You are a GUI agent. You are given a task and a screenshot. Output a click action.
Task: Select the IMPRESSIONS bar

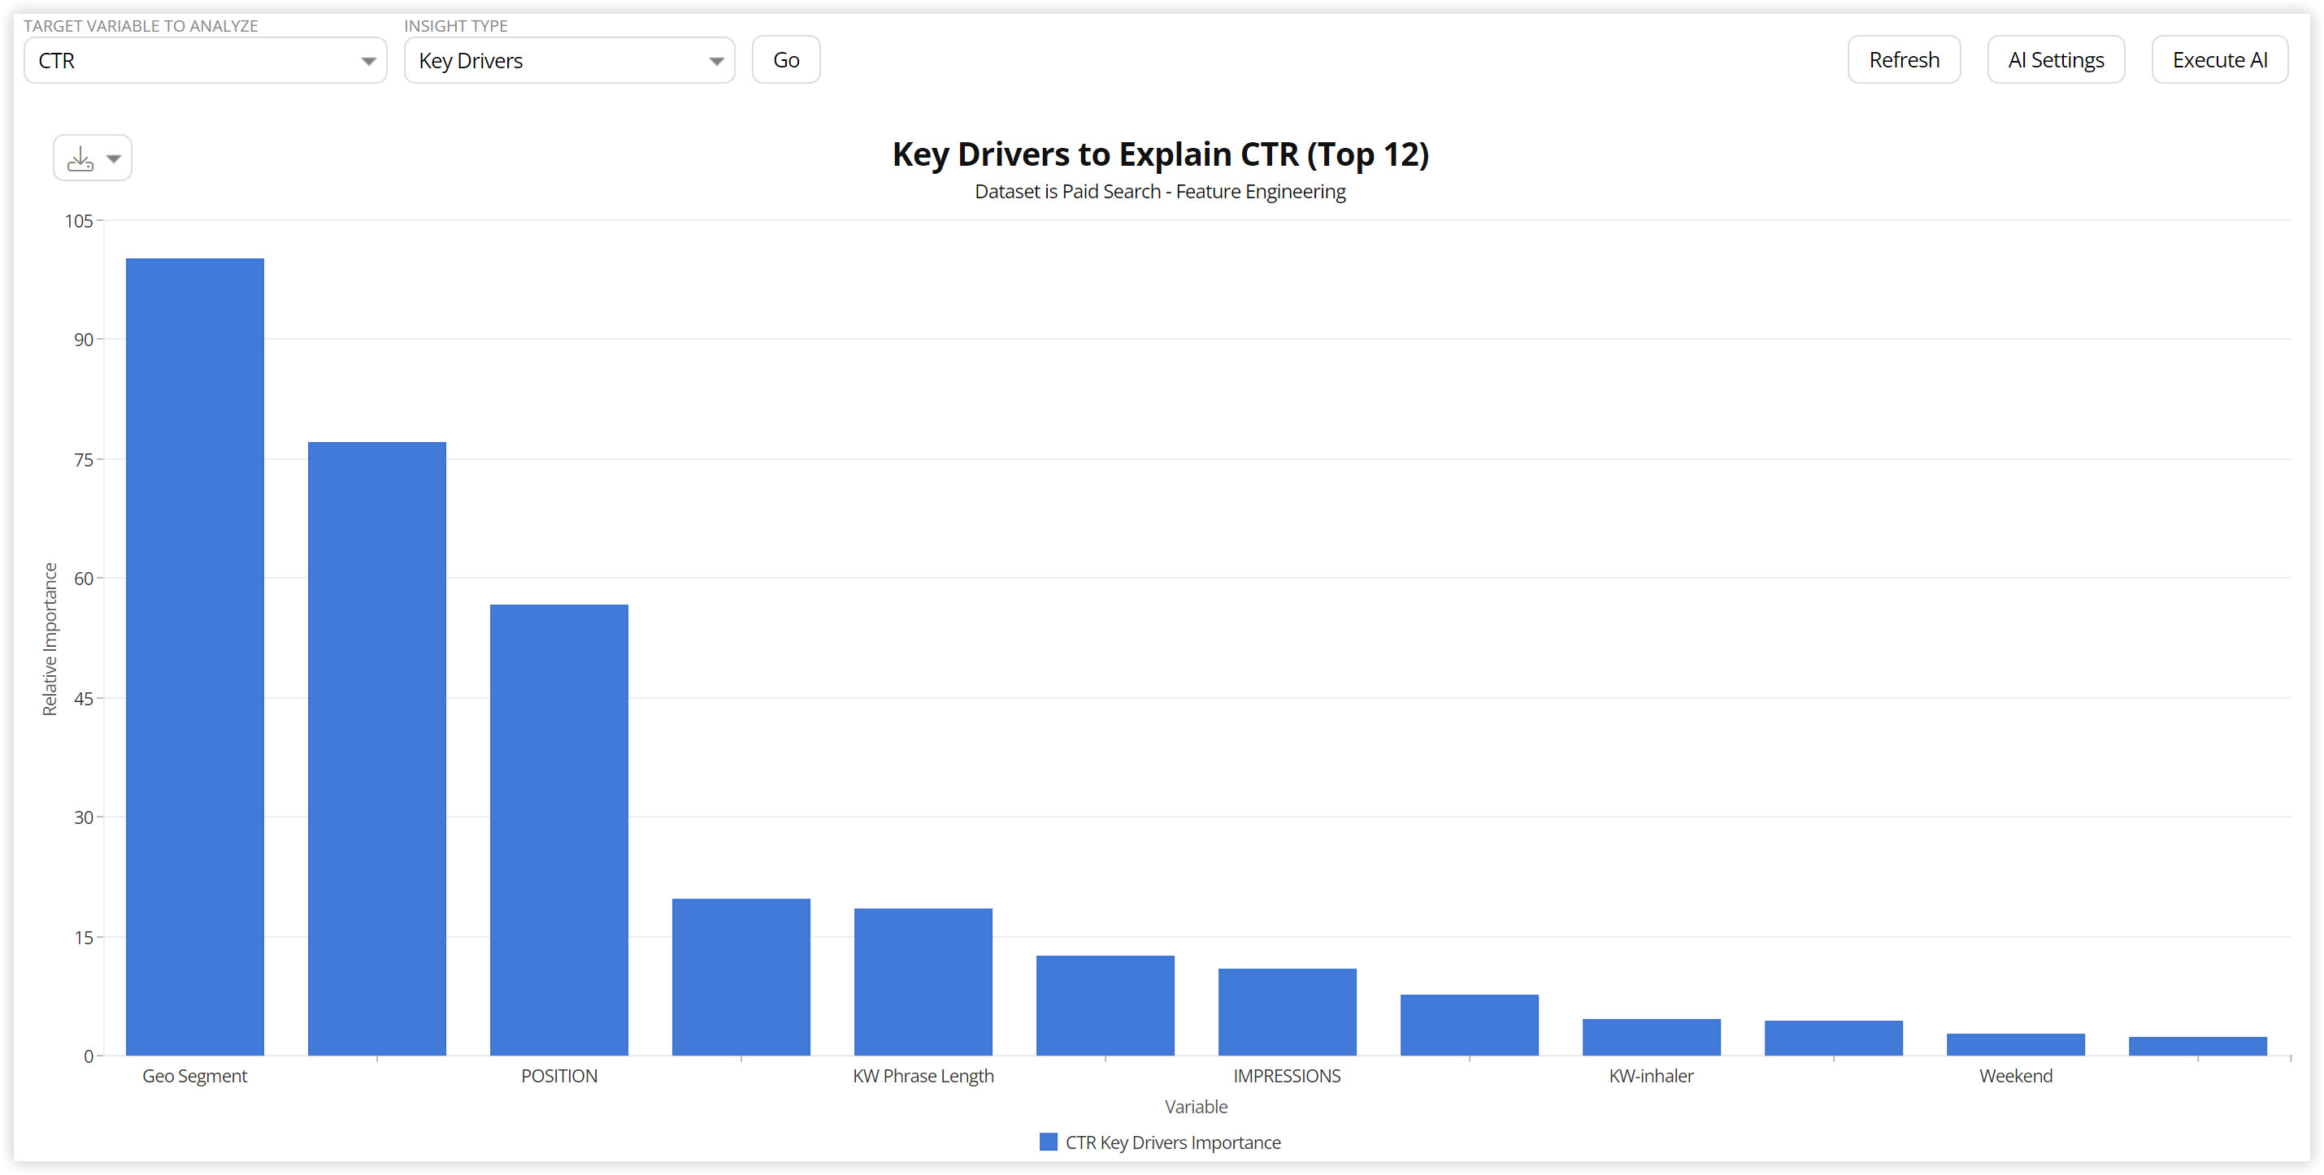point(1288,1012)
